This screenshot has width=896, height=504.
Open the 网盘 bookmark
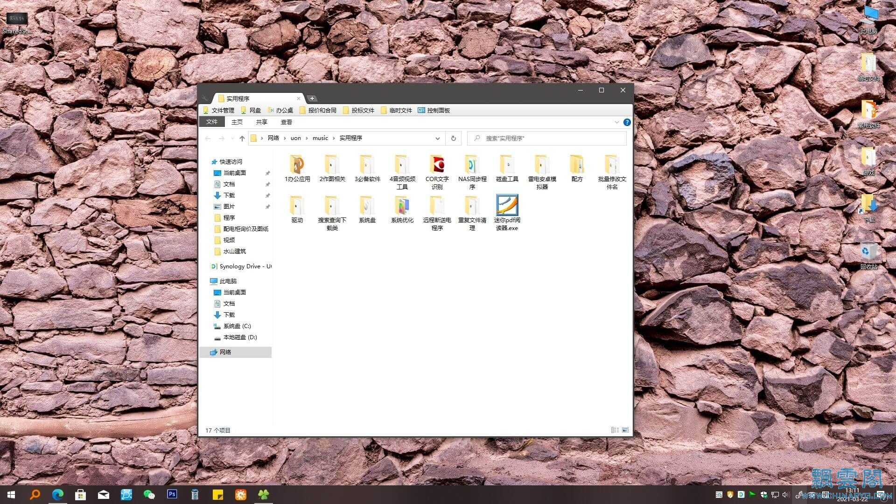251,111
